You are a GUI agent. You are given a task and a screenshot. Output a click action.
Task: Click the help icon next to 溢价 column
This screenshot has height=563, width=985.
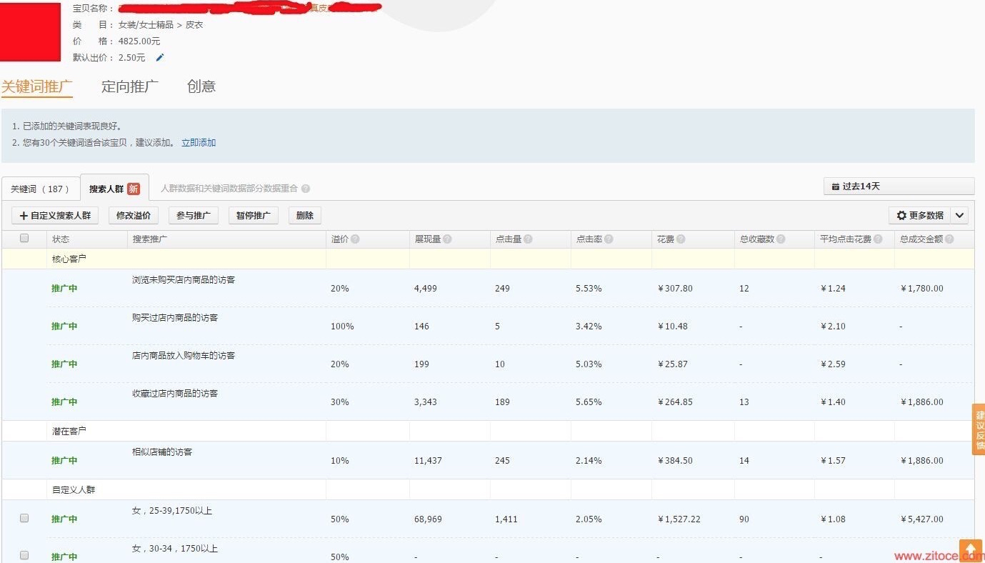(x=355, y=239)
